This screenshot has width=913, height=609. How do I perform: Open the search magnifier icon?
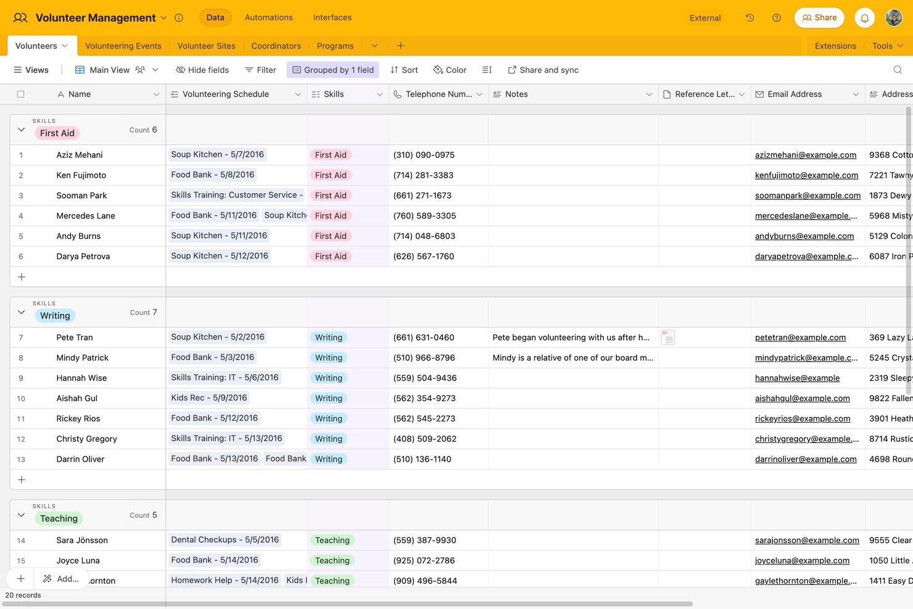pos(898,70)
